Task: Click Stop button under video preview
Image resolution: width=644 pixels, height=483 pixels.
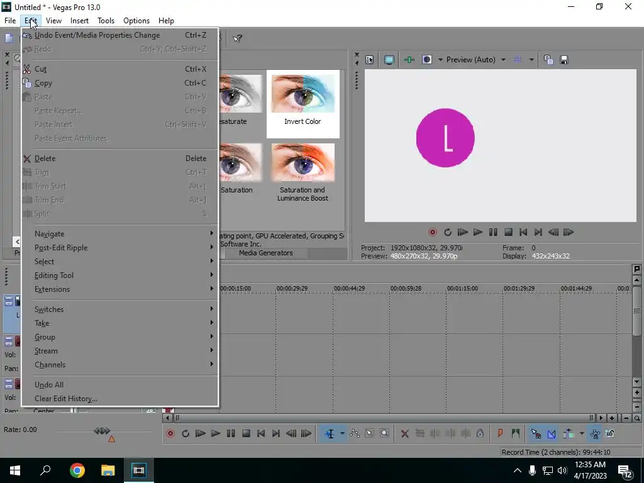Action: pos(508,232)
